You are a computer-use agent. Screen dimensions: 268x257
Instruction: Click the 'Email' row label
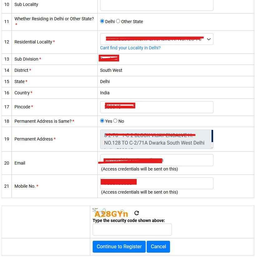tap(20, 163)
